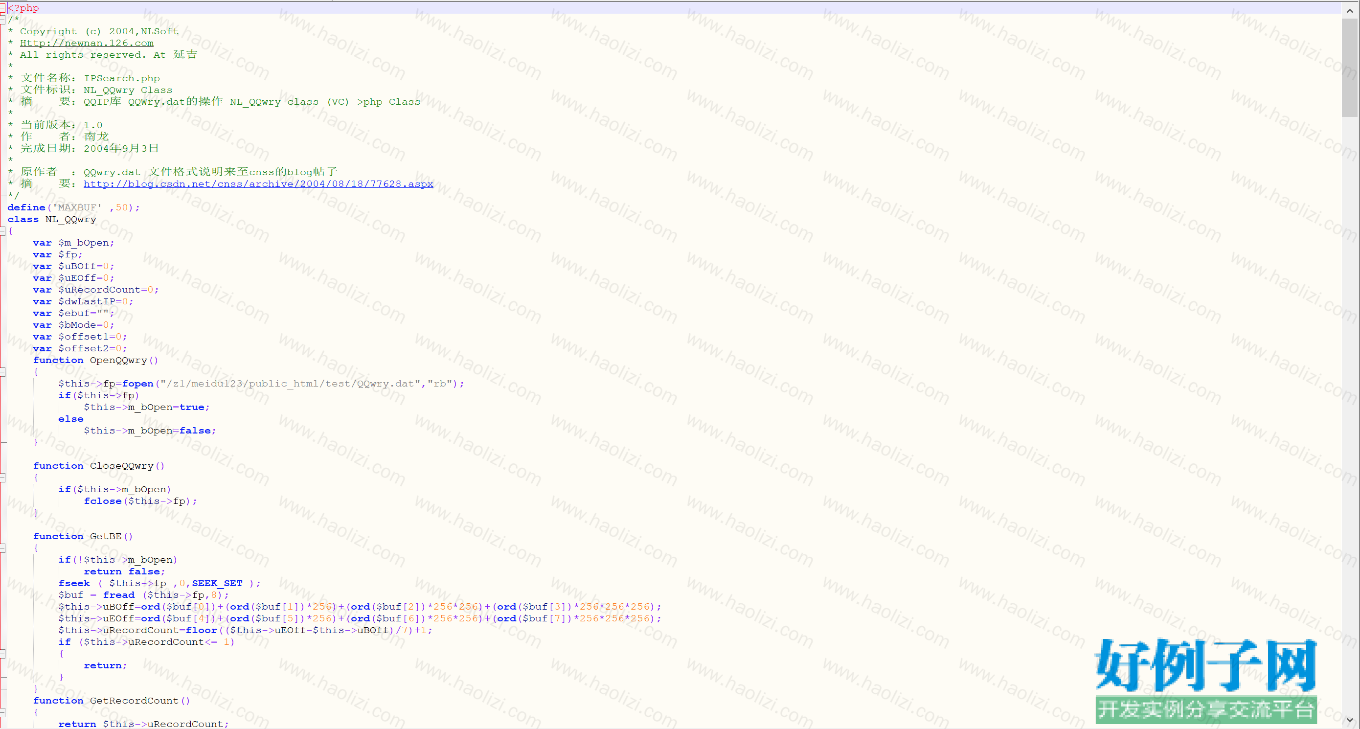Click the GetBE function name
Viewport: 1360px width, 729px height.
[106, 536]
